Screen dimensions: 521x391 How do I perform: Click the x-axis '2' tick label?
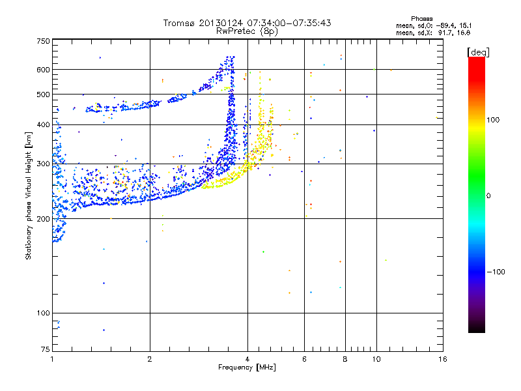(x=150, y=359)
